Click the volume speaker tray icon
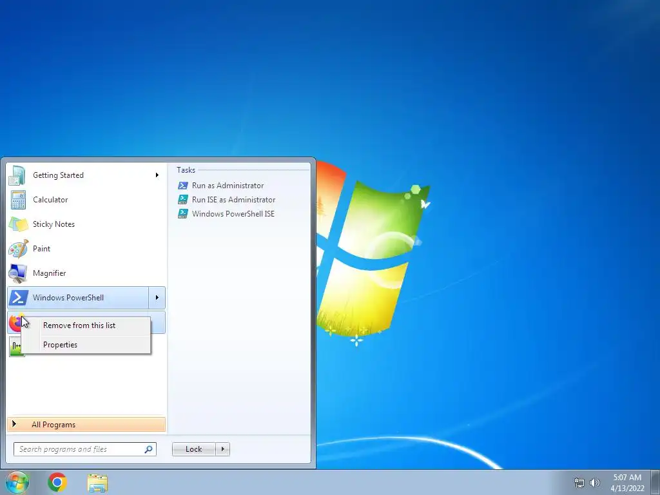 (595, 483)
